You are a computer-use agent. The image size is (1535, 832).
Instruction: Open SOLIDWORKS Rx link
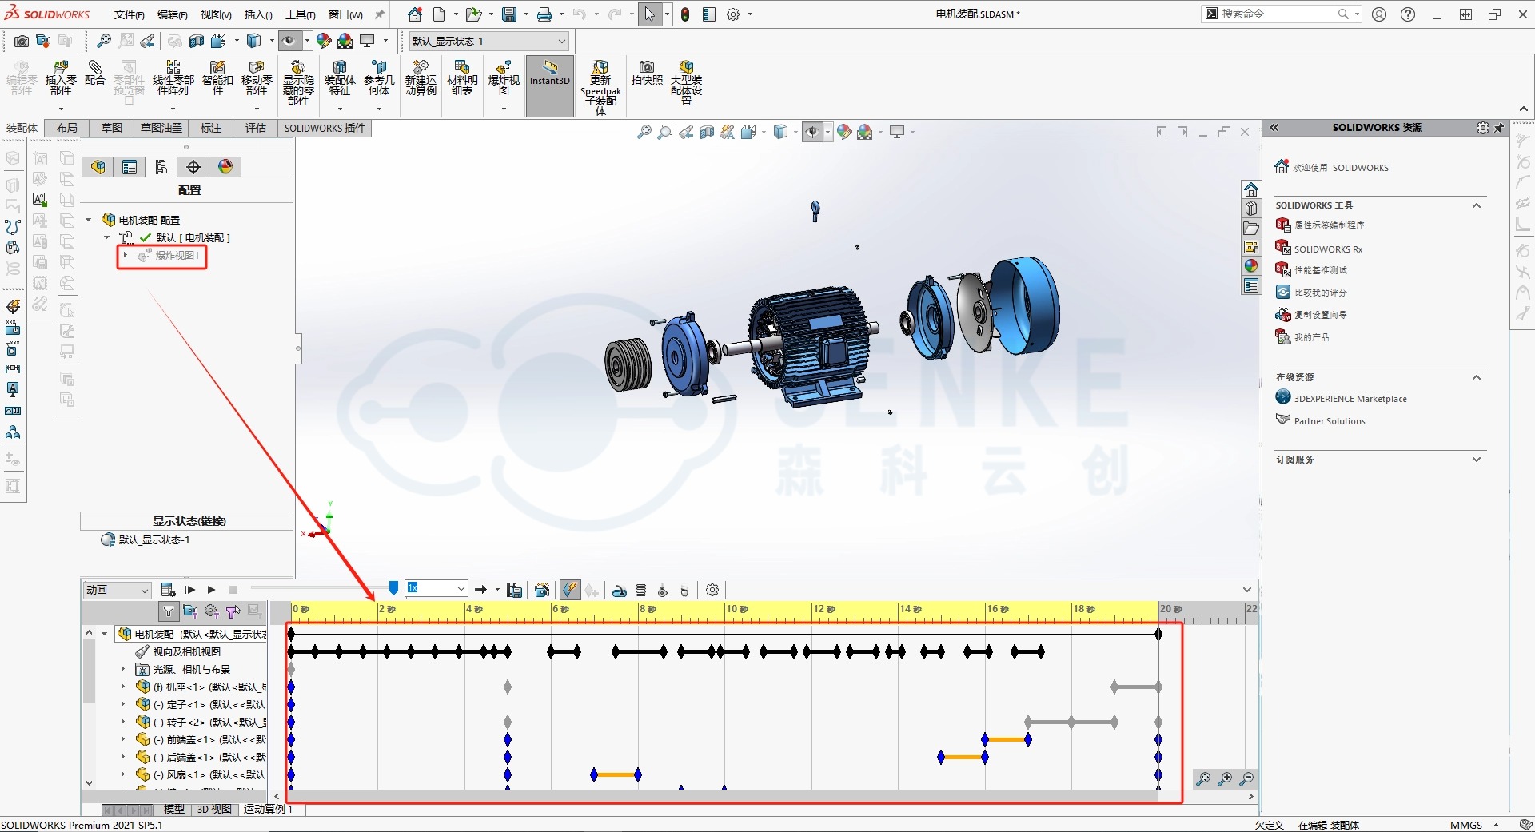(x=1328, y=249)
